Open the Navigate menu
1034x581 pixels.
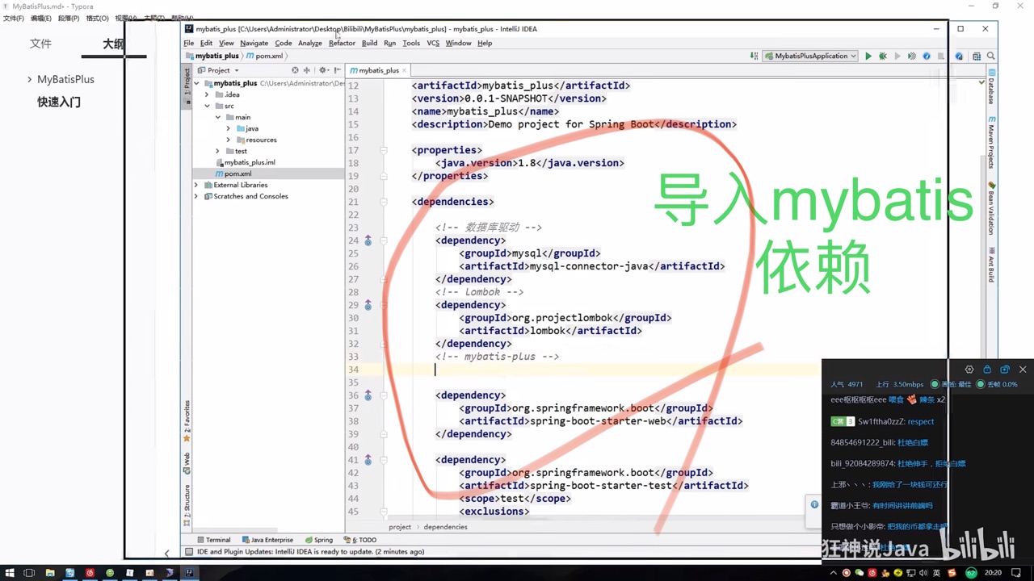coord(254,43)
